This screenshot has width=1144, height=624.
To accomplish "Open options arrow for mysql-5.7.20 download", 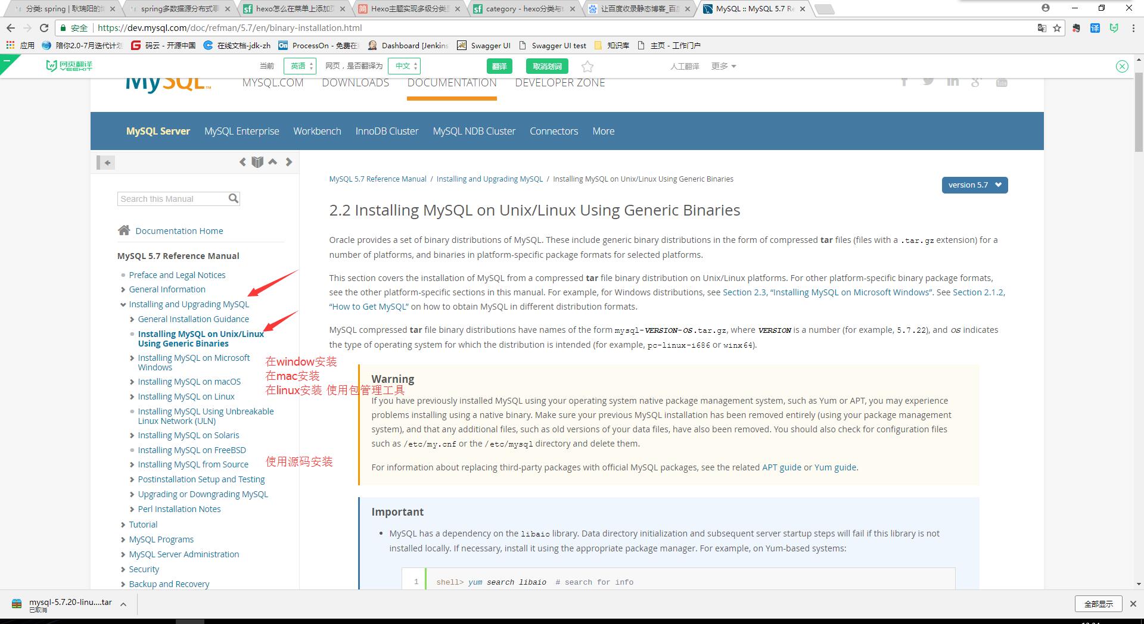I will pyautogui.click(x=123, y=604).
